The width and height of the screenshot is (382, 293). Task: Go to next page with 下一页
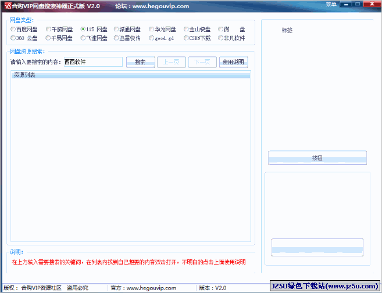(202, 62)
